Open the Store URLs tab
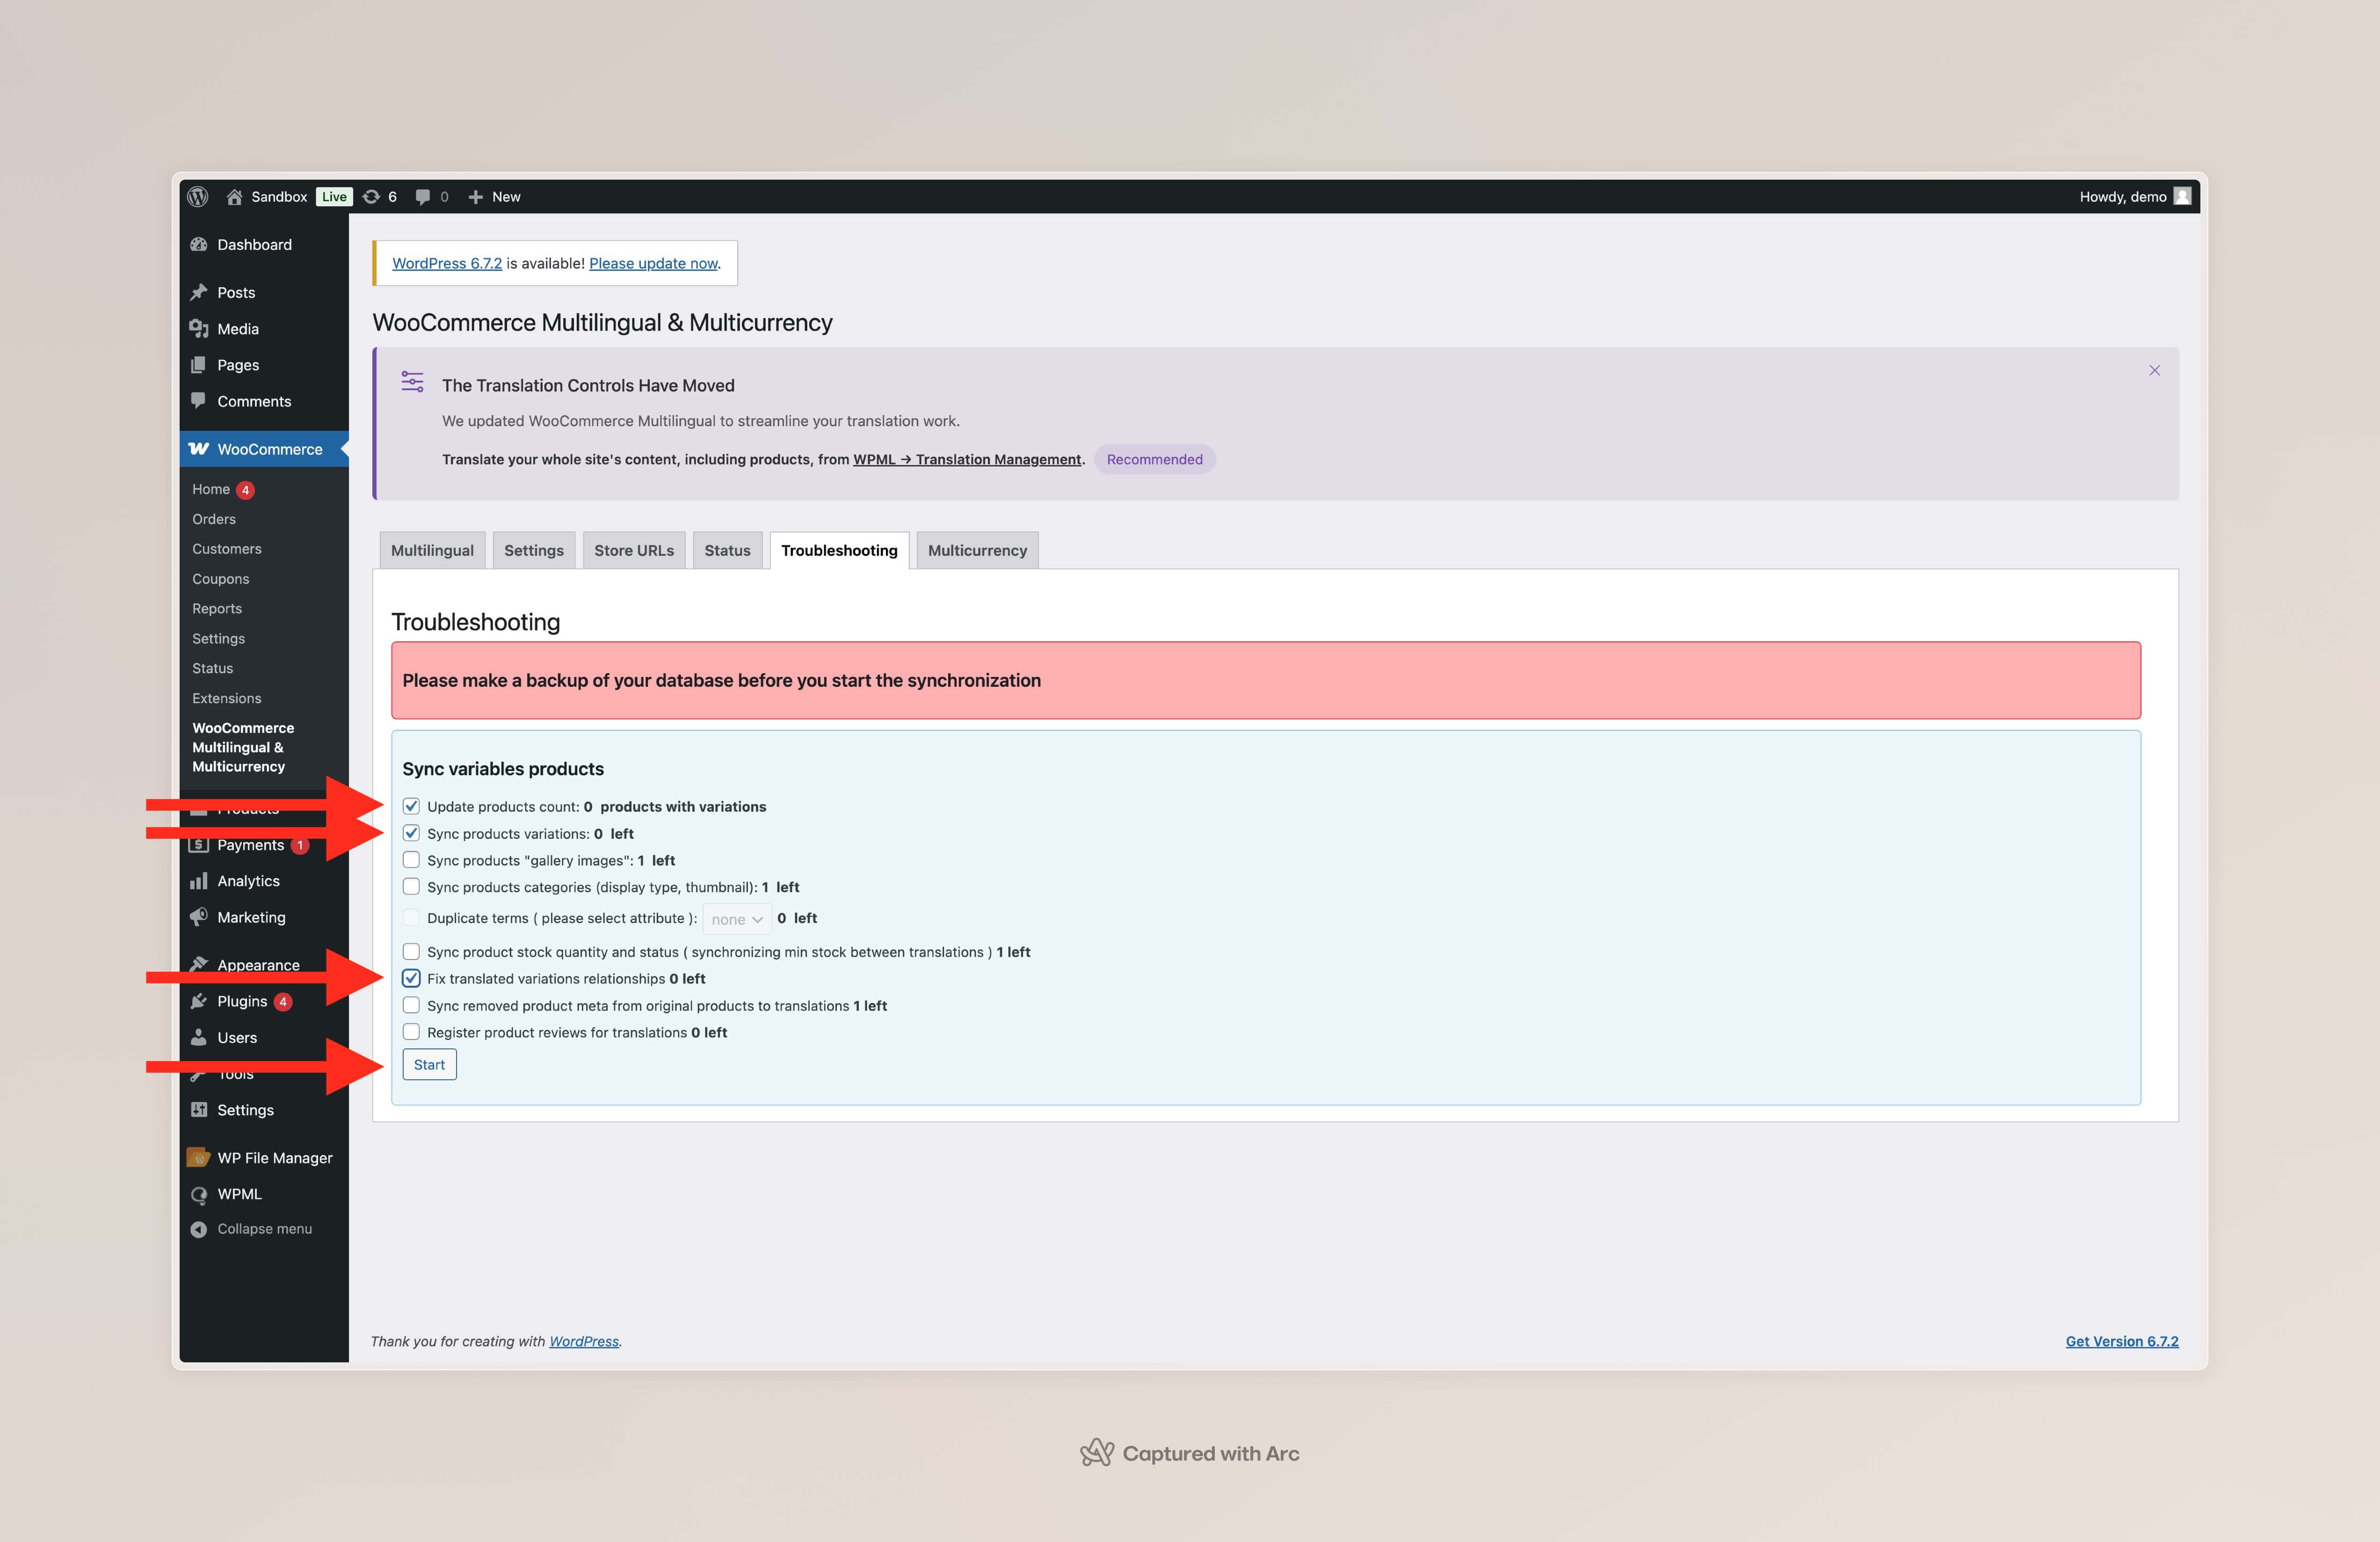This screenshot has width=2380, height=1542. 634,550
